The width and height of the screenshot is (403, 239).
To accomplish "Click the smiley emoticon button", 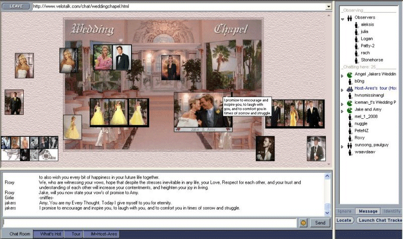I will (x=303, y=222).
